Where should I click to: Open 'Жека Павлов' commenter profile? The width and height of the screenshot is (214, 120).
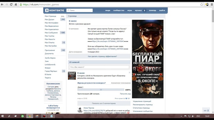(x=89, y=108)
